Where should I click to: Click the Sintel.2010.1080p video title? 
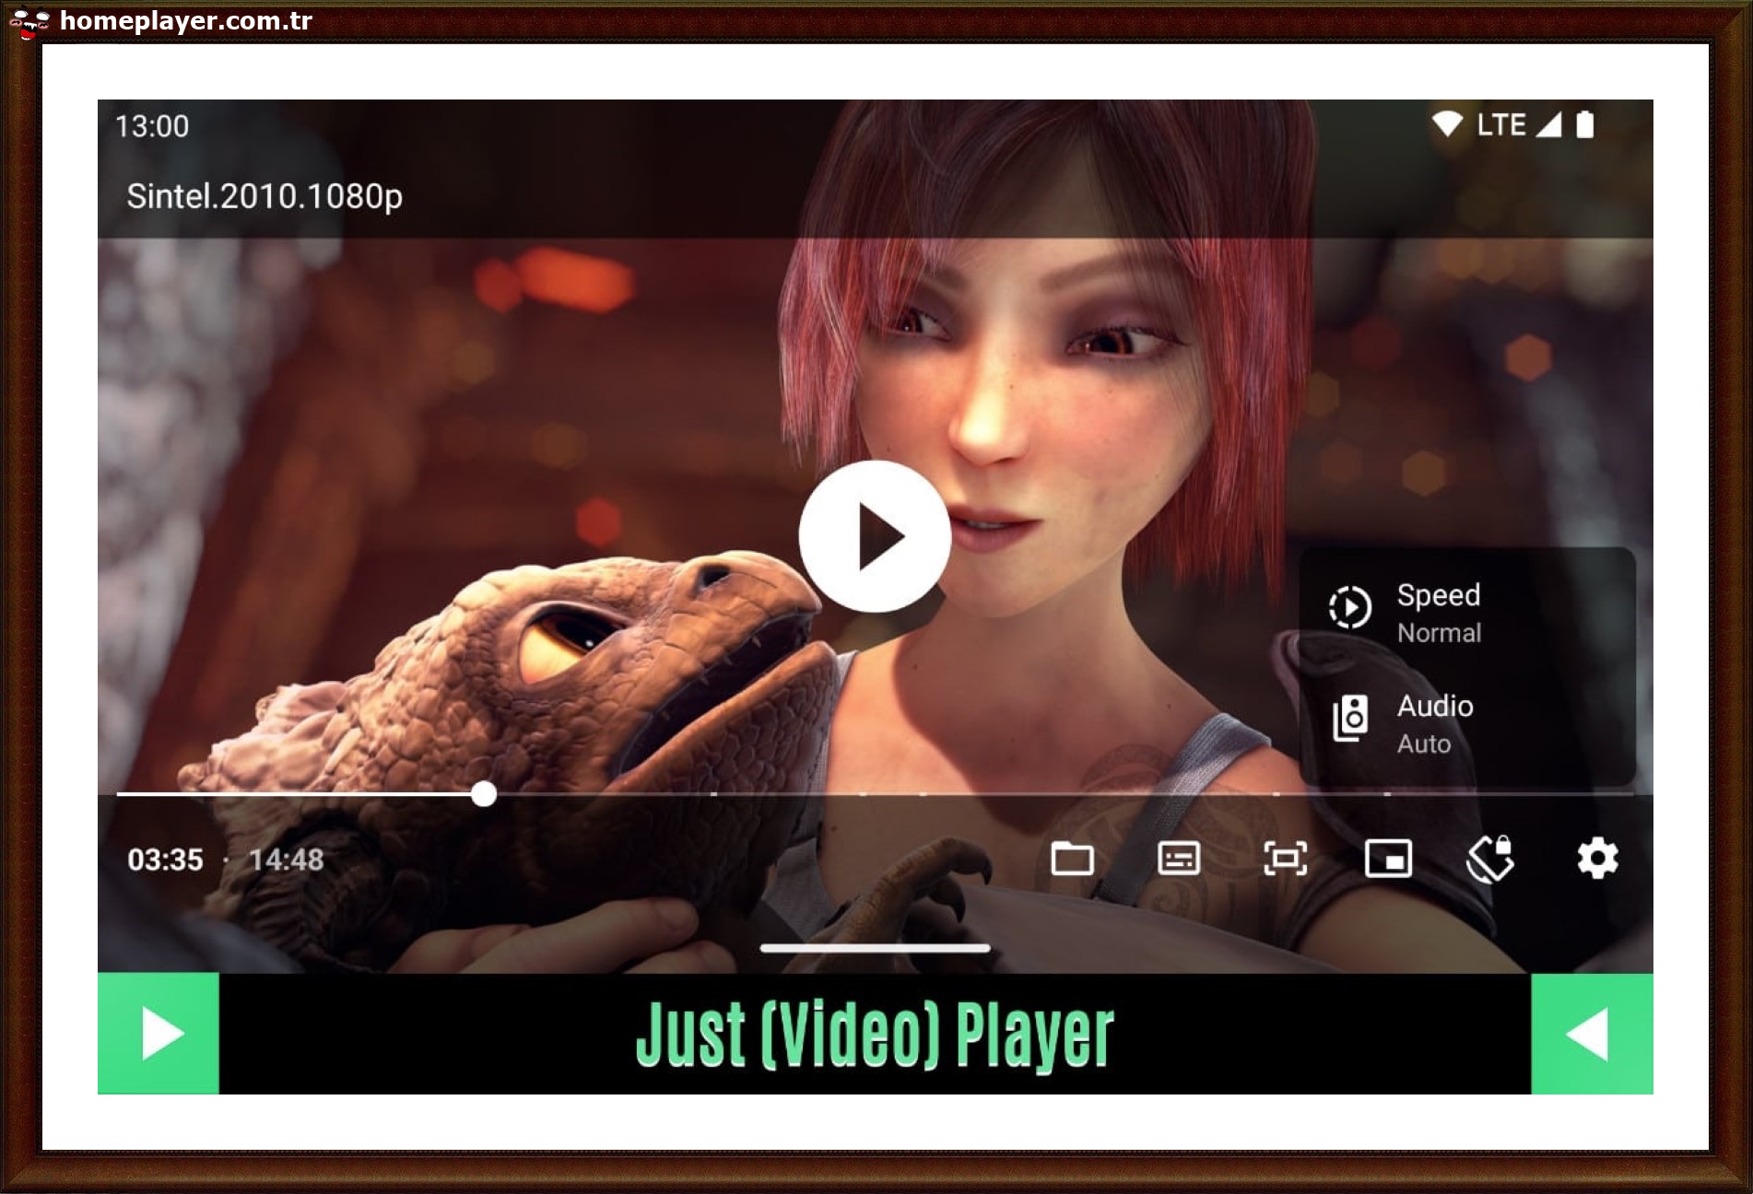(x=265, y=196)
